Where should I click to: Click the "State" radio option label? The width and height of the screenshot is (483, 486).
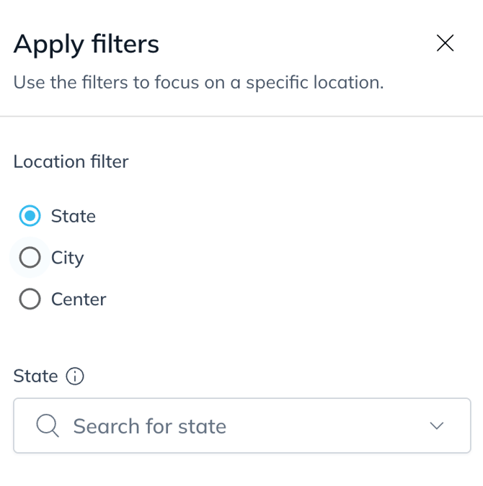(73, 216)
